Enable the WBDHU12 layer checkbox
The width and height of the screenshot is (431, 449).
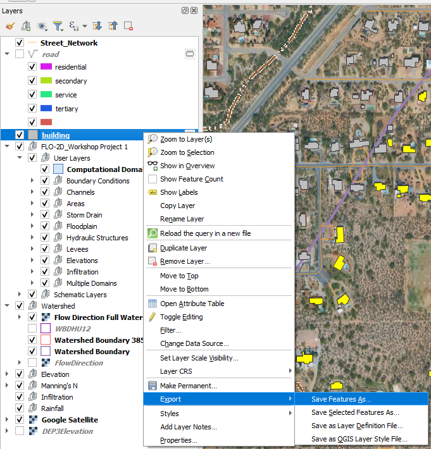click(32, 329)
